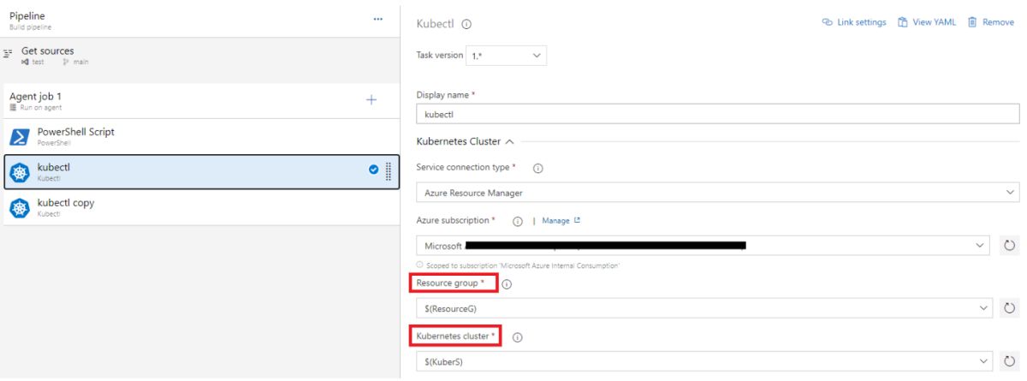Toggle the kubectl task checkmark
Image resolution: width=1027 pixels, height=381 pixels.
[373, 171]
